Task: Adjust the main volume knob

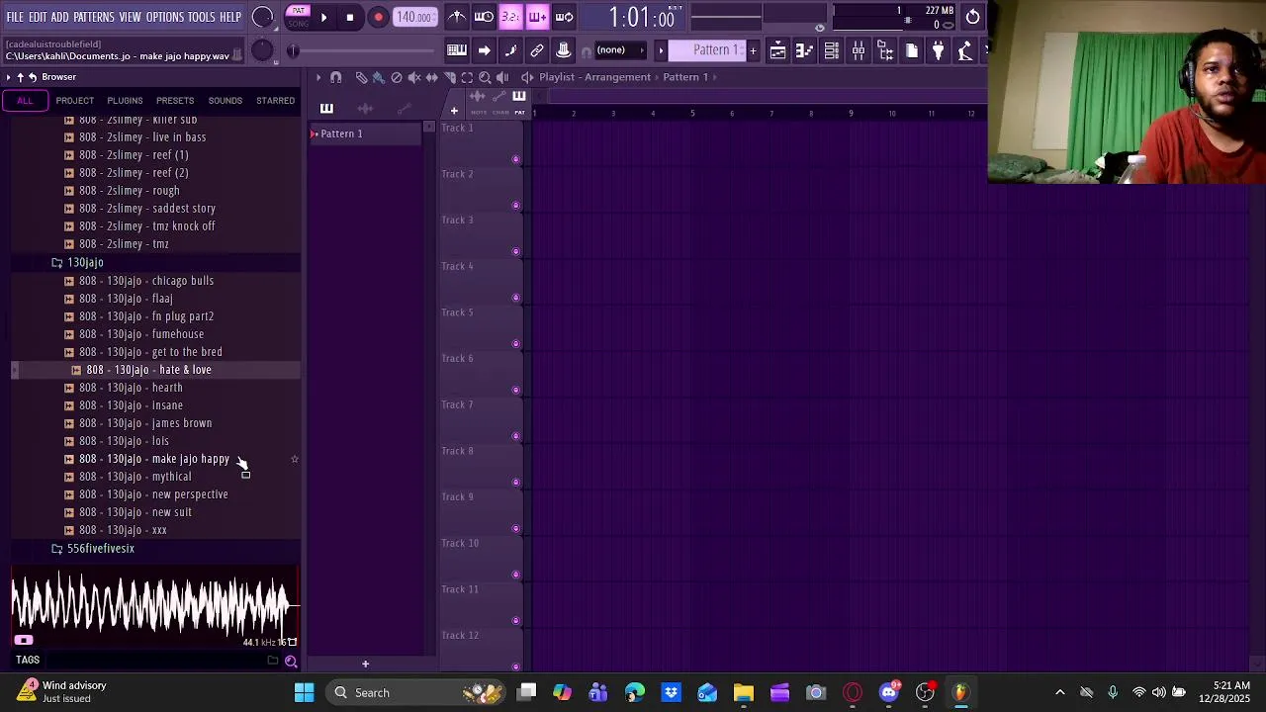Action: pyautogui.click(x=262, y=17)
